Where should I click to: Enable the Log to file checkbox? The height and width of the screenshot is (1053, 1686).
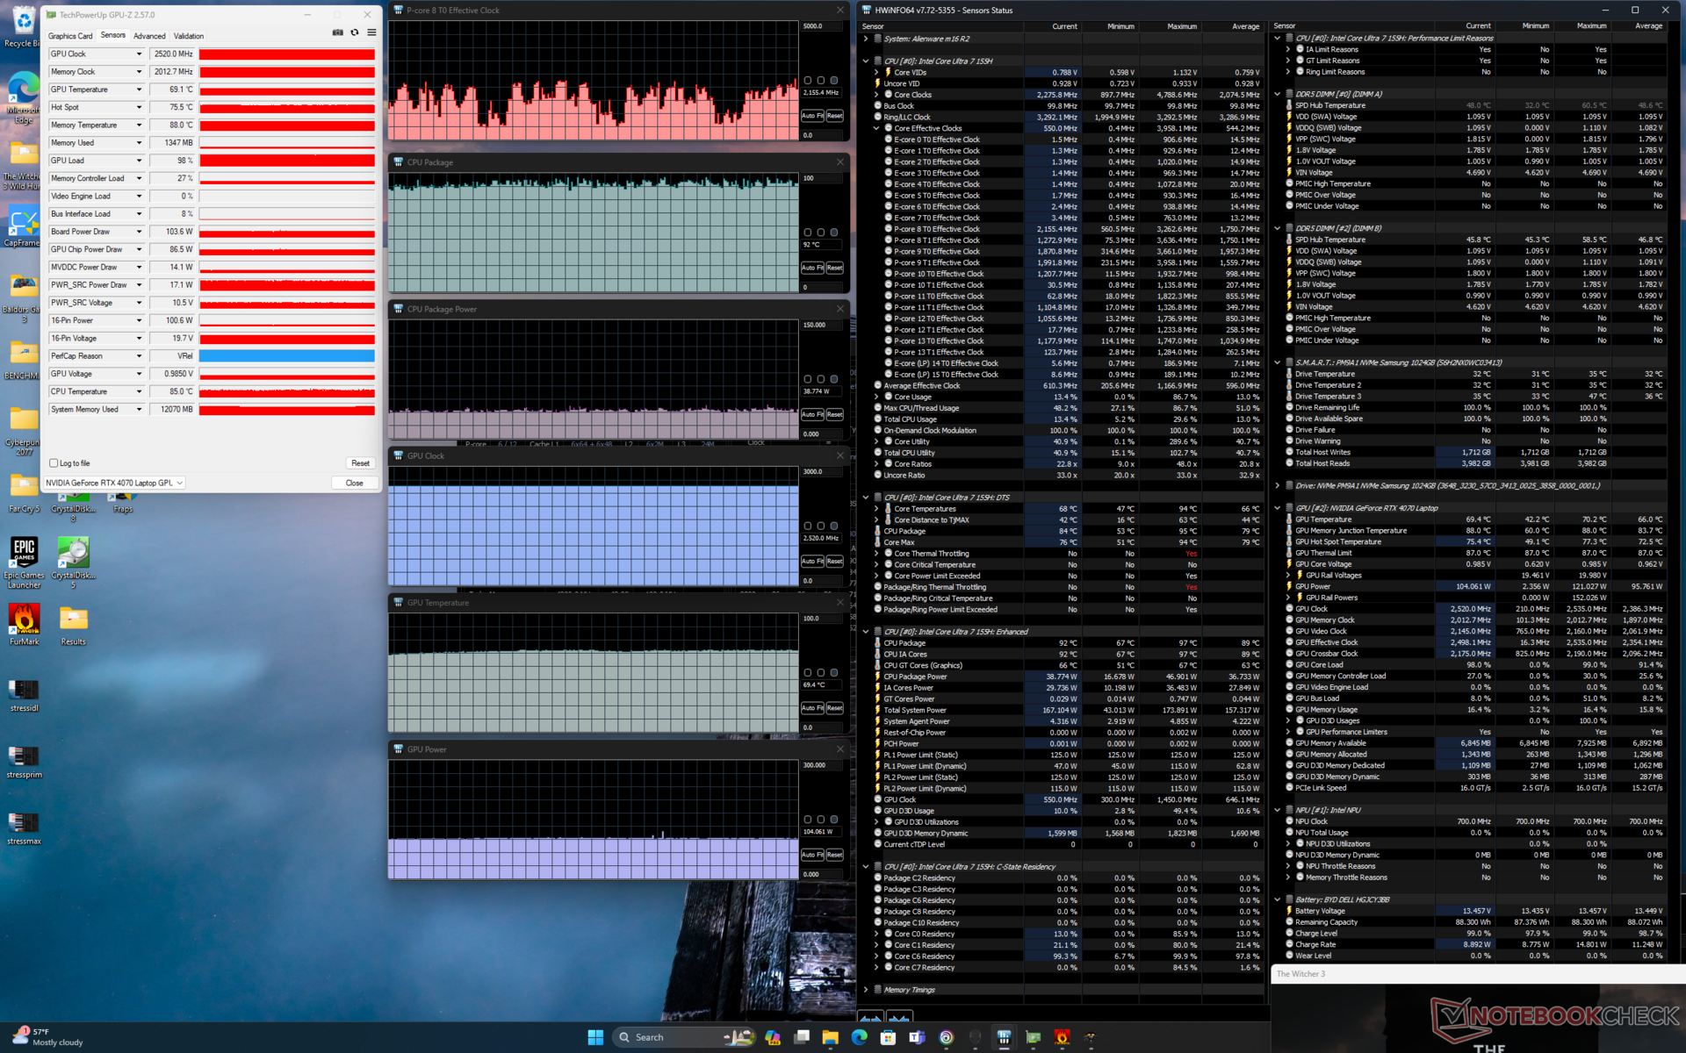[x=54, y=463]
